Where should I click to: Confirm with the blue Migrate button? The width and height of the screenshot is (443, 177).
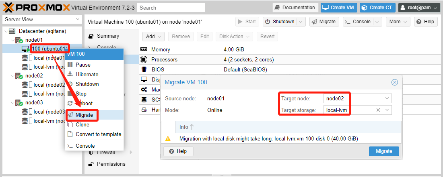pyautogui.click(x=384, y=151)
